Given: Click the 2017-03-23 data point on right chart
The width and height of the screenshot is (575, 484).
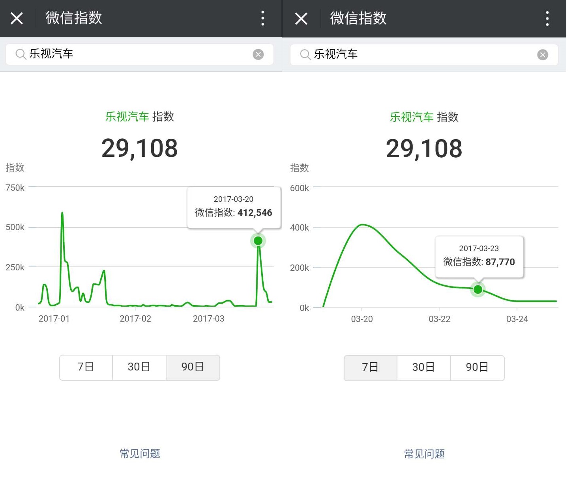Looking at the screenshot, I should [478, 290].
